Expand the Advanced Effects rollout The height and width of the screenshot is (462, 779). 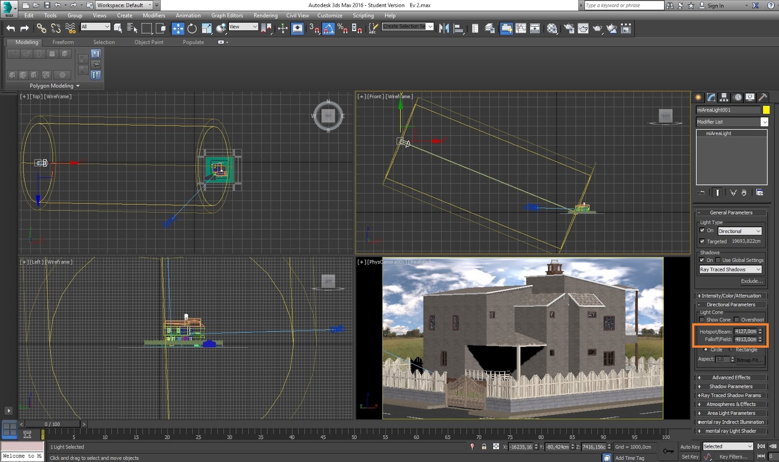click(x=730, y=377)
